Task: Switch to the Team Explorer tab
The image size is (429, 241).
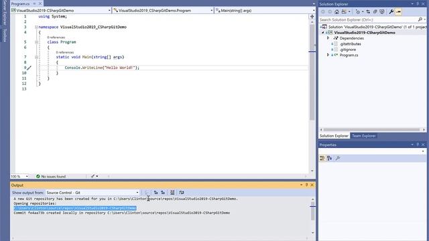Action: click(x=363, y=136)
